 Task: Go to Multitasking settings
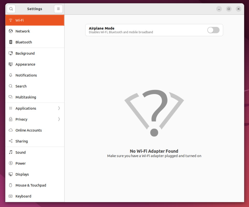coord(26,97)
